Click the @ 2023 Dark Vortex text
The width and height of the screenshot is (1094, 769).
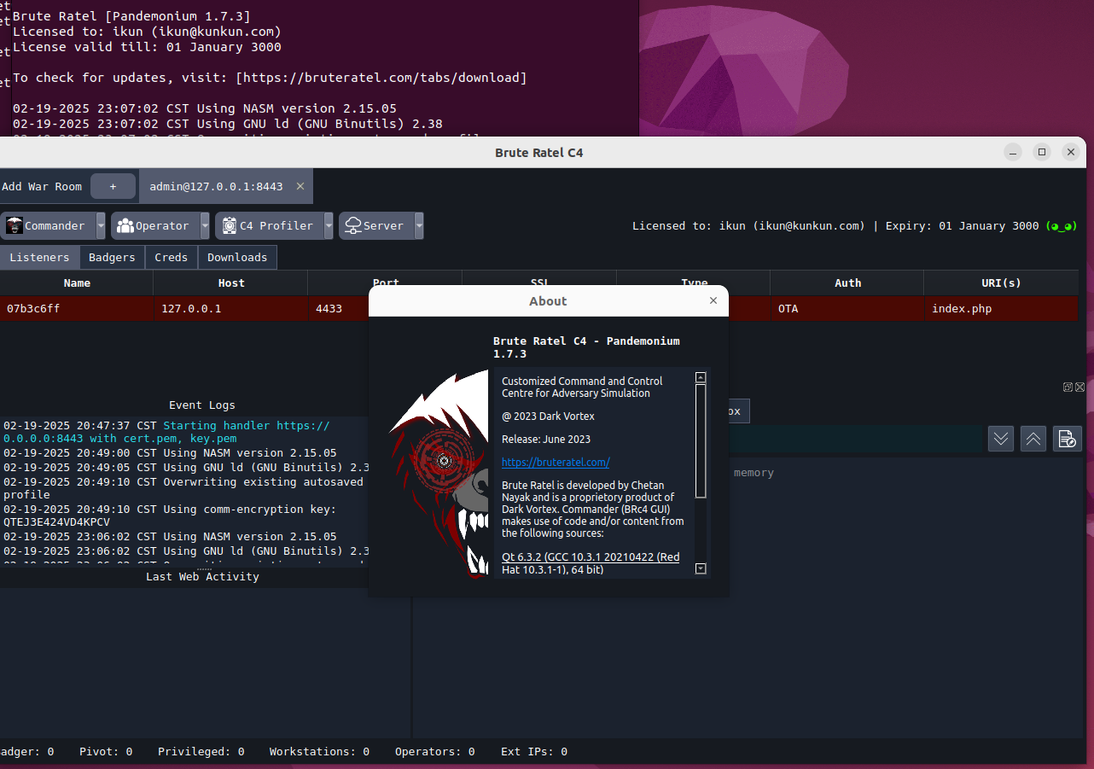[548, 417]
